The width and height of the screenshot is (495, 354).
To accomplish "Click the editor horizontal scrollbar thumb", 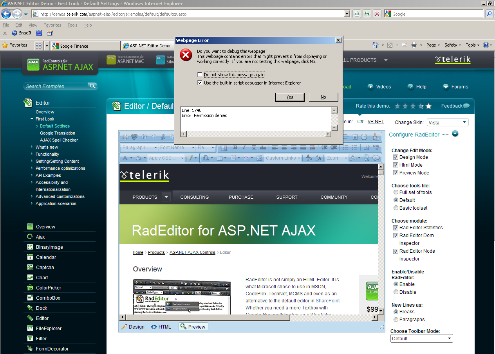I will [x=208, y=317].
